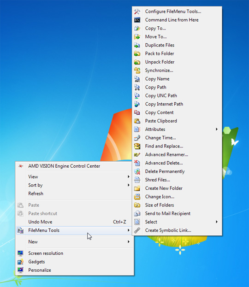The height and width of the screenshot is (287, 249).
Task: Expand the New submenu arrow
Action: [129, 242]
